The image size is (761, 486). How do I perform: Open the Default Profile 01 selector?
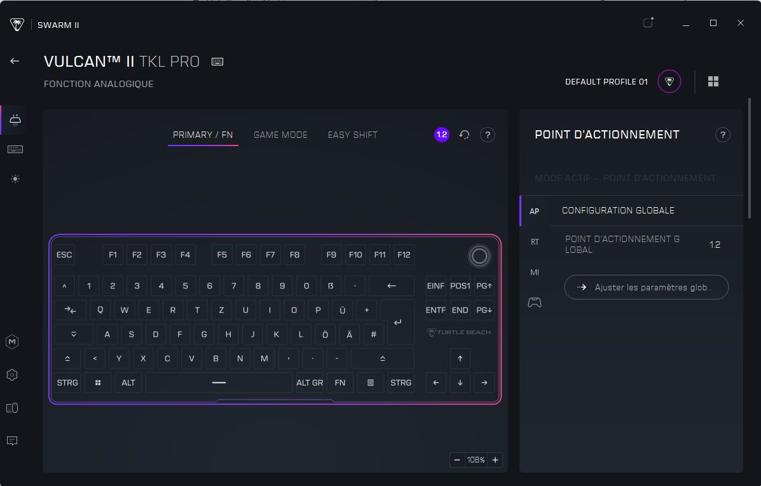(x=669, y=82)
